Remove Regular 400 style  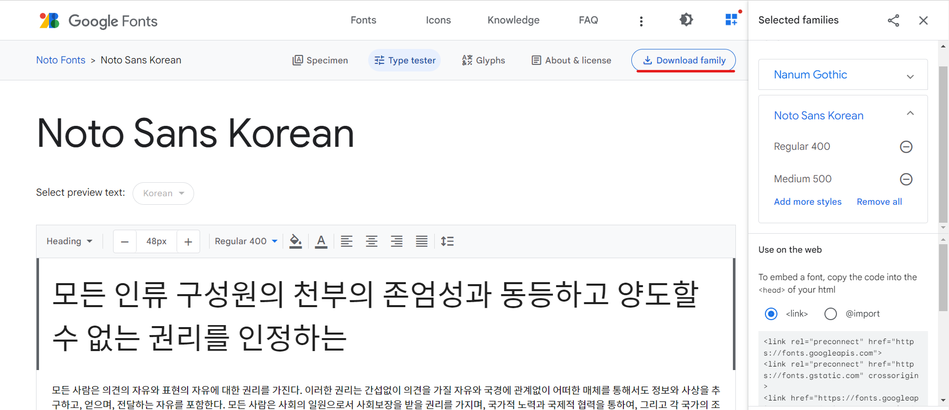[x=906, y=147]
